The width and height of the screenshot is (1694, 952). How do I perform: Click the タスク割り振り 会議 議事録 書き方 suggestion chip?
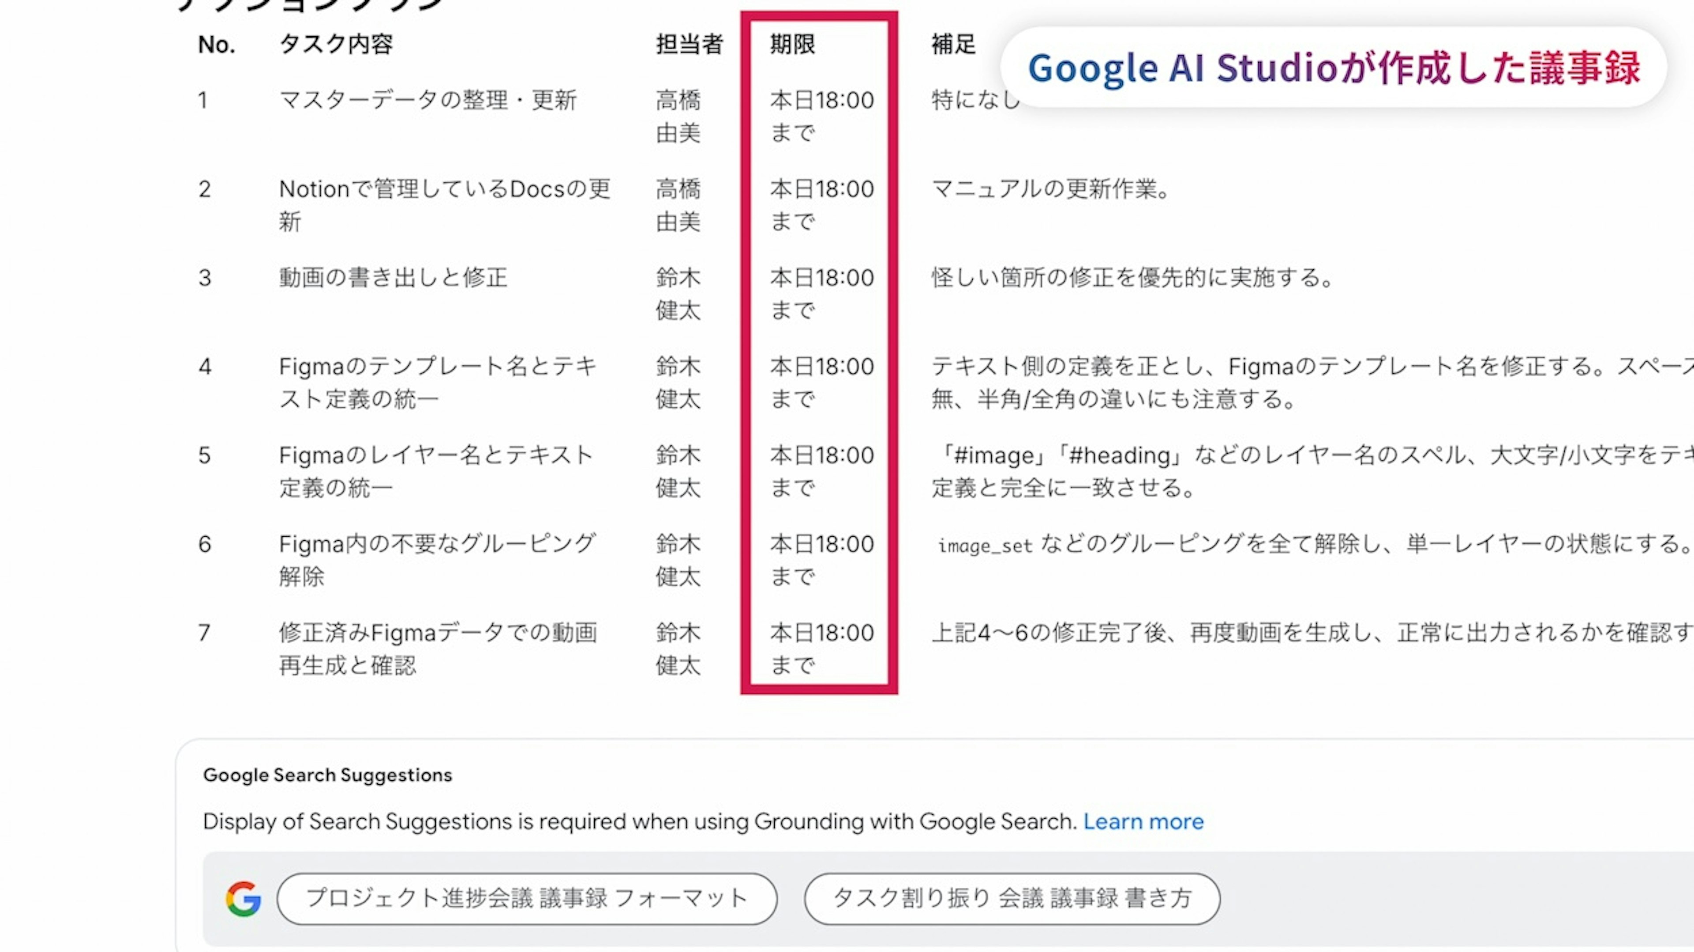1012,899
